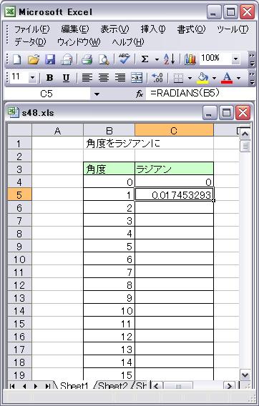Toggle center text alignment

click(104, 77)
